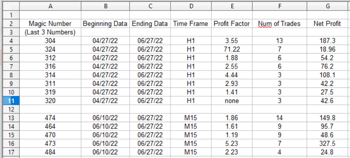Select row 17 header
The height and width of the screenshot is (158, 350).
[11, 152]
